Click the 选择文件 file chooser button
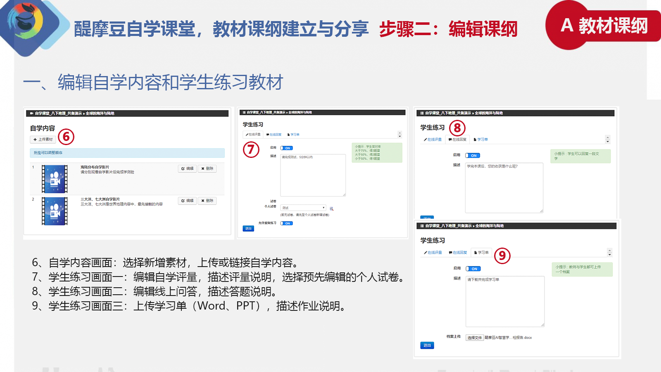661x372 pixels. (474, 338)
